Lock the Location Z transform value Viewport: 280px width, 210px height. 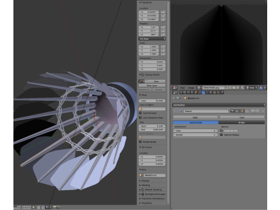tap(163, 19)
